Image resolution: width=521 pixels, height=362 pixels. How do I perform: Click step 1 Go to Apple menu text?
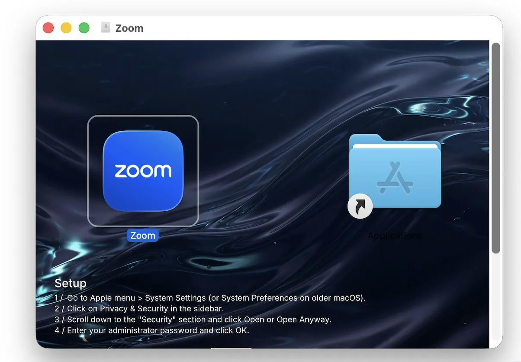[210, 298]
